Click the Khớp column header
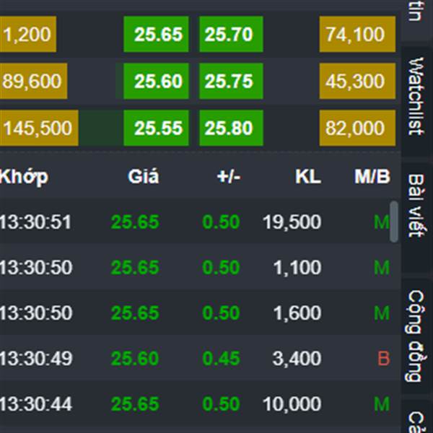The width and height of the screenshot is (433, 433). (24, 177)
